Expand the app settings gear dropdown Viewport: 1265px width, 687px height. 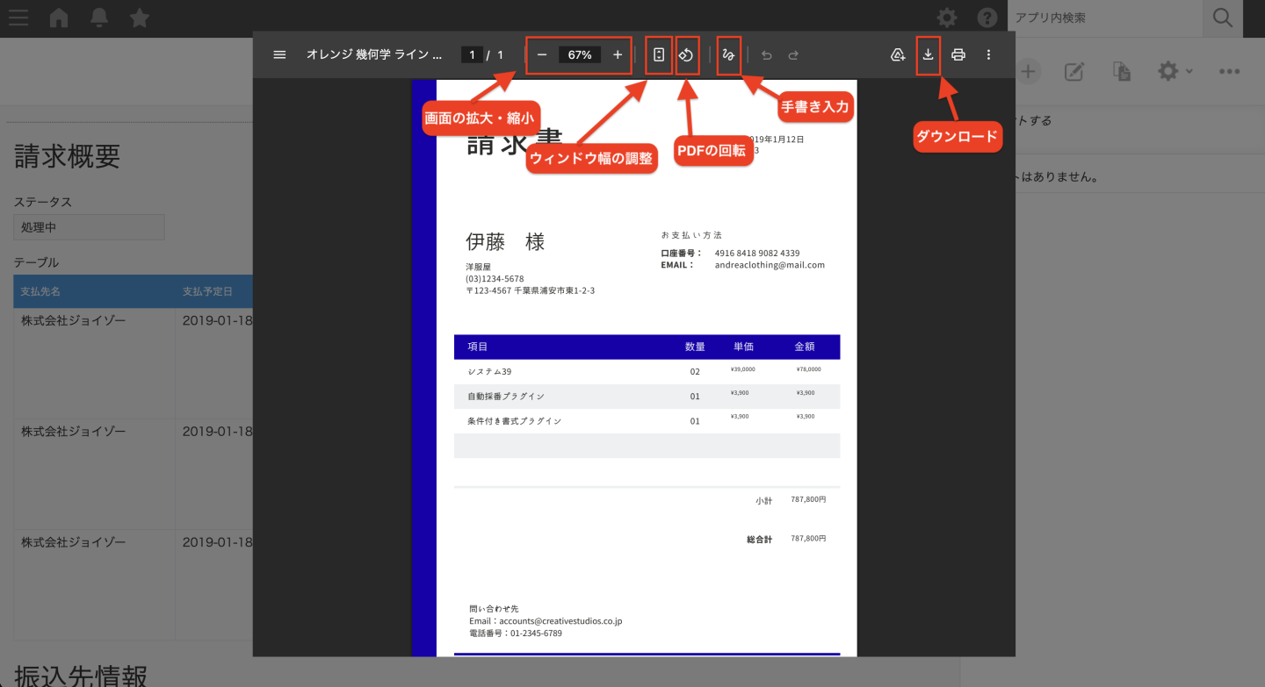tap(1174, 72)
